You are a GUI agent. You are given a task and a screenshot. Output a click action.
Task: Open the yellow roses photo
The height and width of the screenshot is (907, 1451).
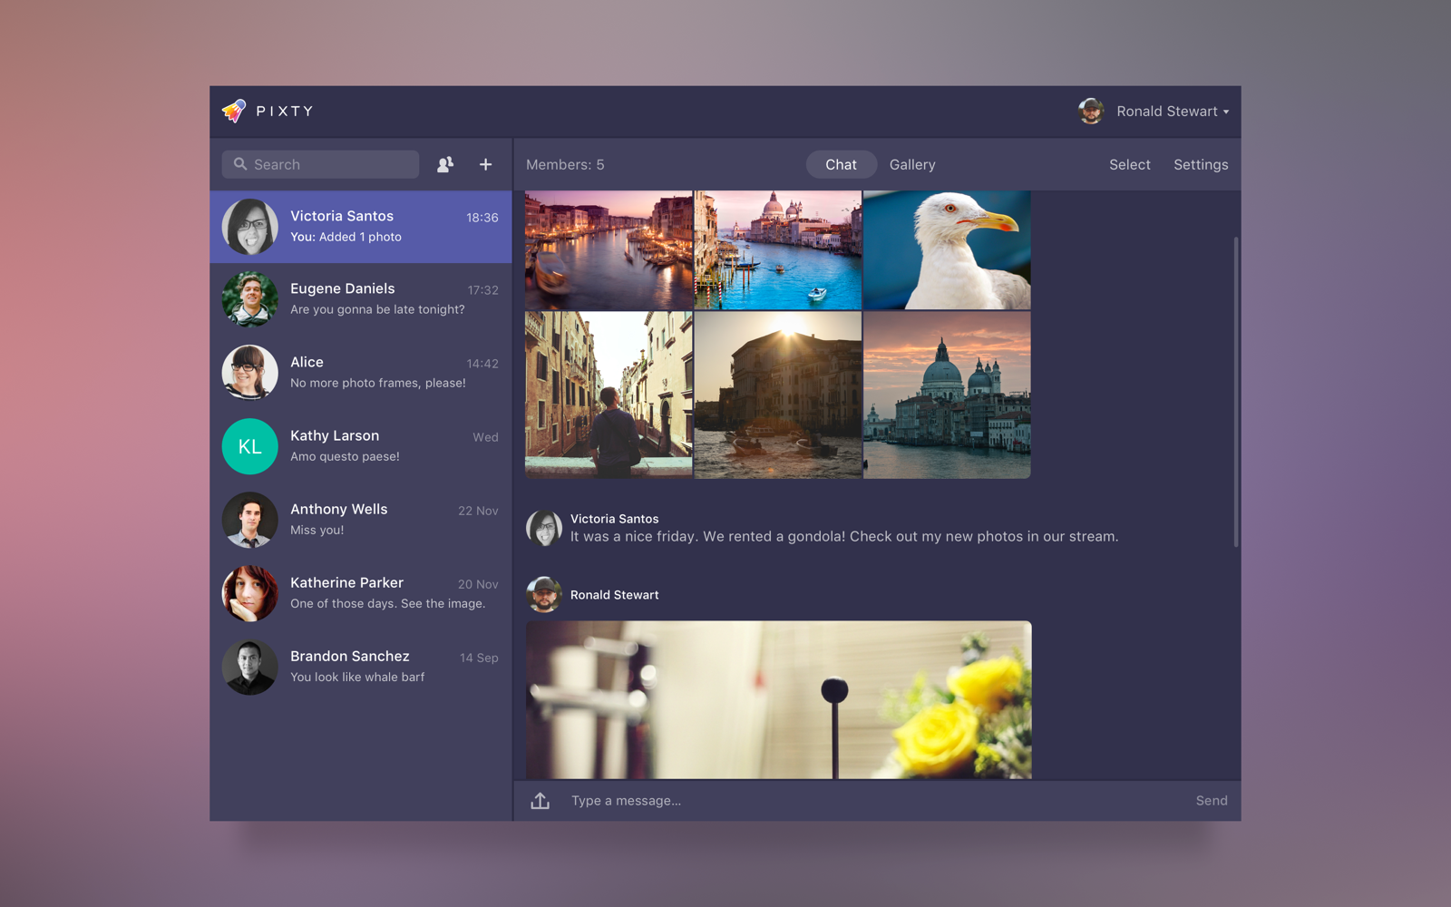pos(778,699)
